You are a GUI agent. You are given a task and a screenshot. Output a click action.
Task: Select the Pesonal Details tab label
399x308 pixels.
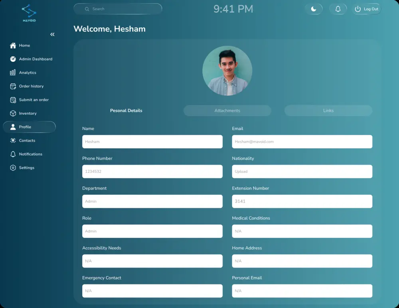pyautogui.click(x=126, y=111)
